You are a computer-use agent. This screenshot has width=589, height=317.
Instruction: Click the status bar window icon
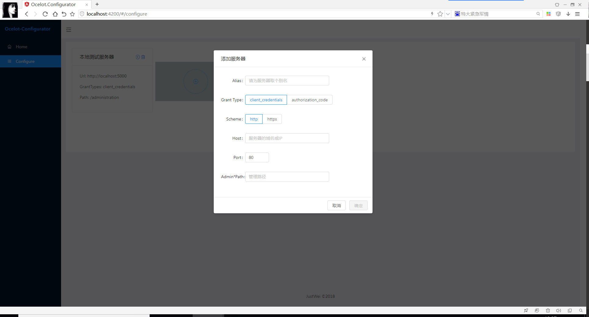pos(570,311)
